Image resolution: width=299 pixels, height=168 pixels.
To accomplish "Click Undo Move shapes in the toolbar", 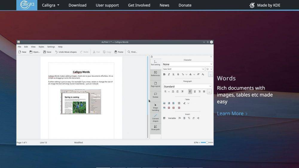I will [66, 52].
